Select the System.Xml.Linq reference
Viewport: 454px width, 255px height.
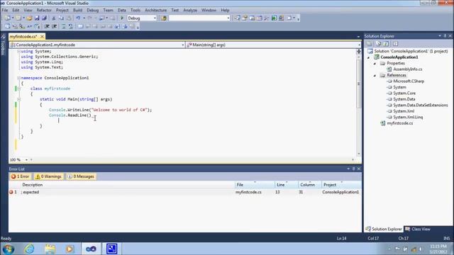408,117
